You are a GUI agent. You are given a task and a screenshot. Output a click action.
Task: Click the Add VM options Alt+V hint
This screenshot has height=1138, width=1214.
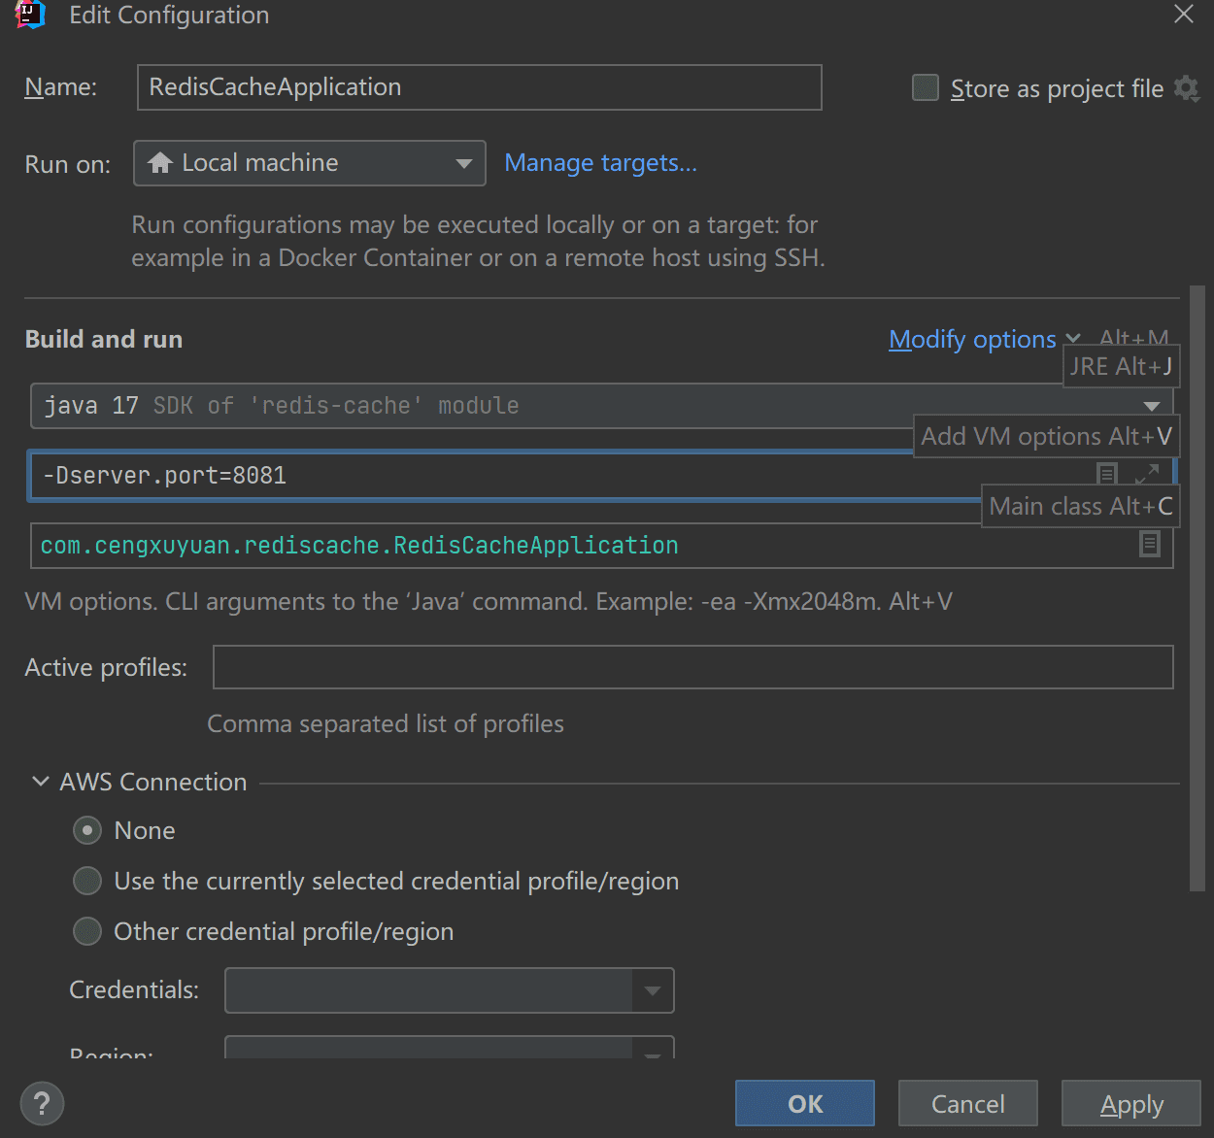click(x=1046, y=436)
